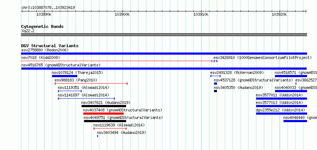Select the blue bar under the nsv4040033 label
The width and height of the screenshot is (317, 150).
point(291,91)
